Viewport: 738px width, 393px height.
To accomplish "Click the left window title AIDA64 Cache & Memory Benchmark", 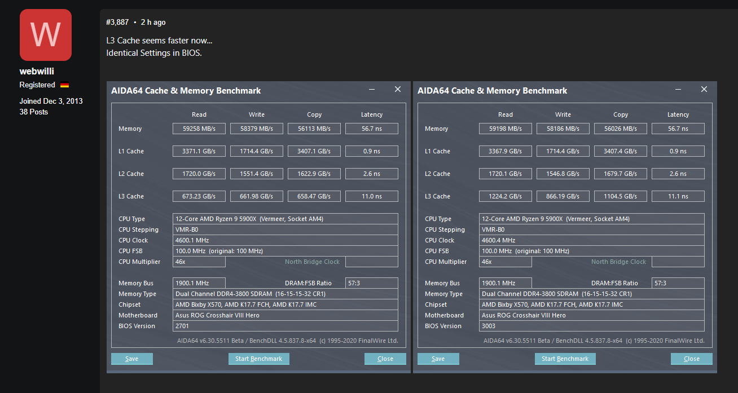I will click(186, 90).
